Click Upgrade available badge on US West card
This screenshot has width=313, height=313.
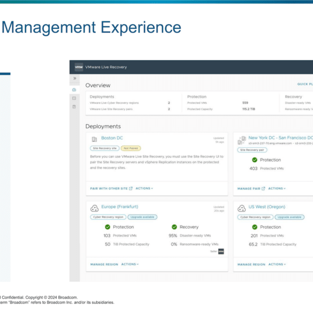click(x=289, y=217)
